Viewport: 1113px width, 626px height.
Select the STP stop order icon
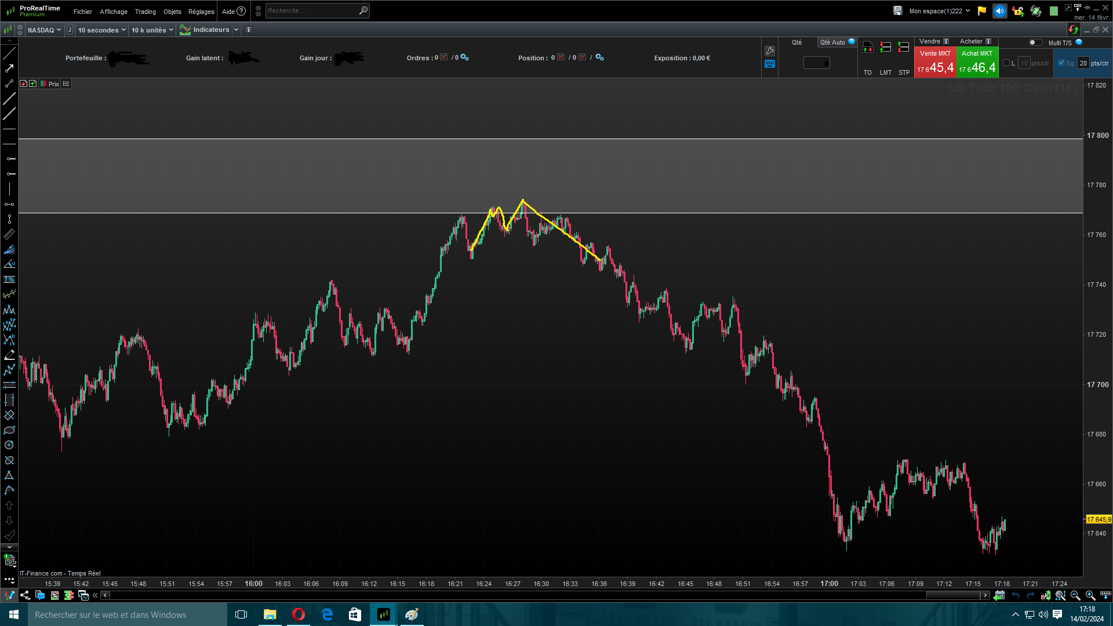click(903, 48)
